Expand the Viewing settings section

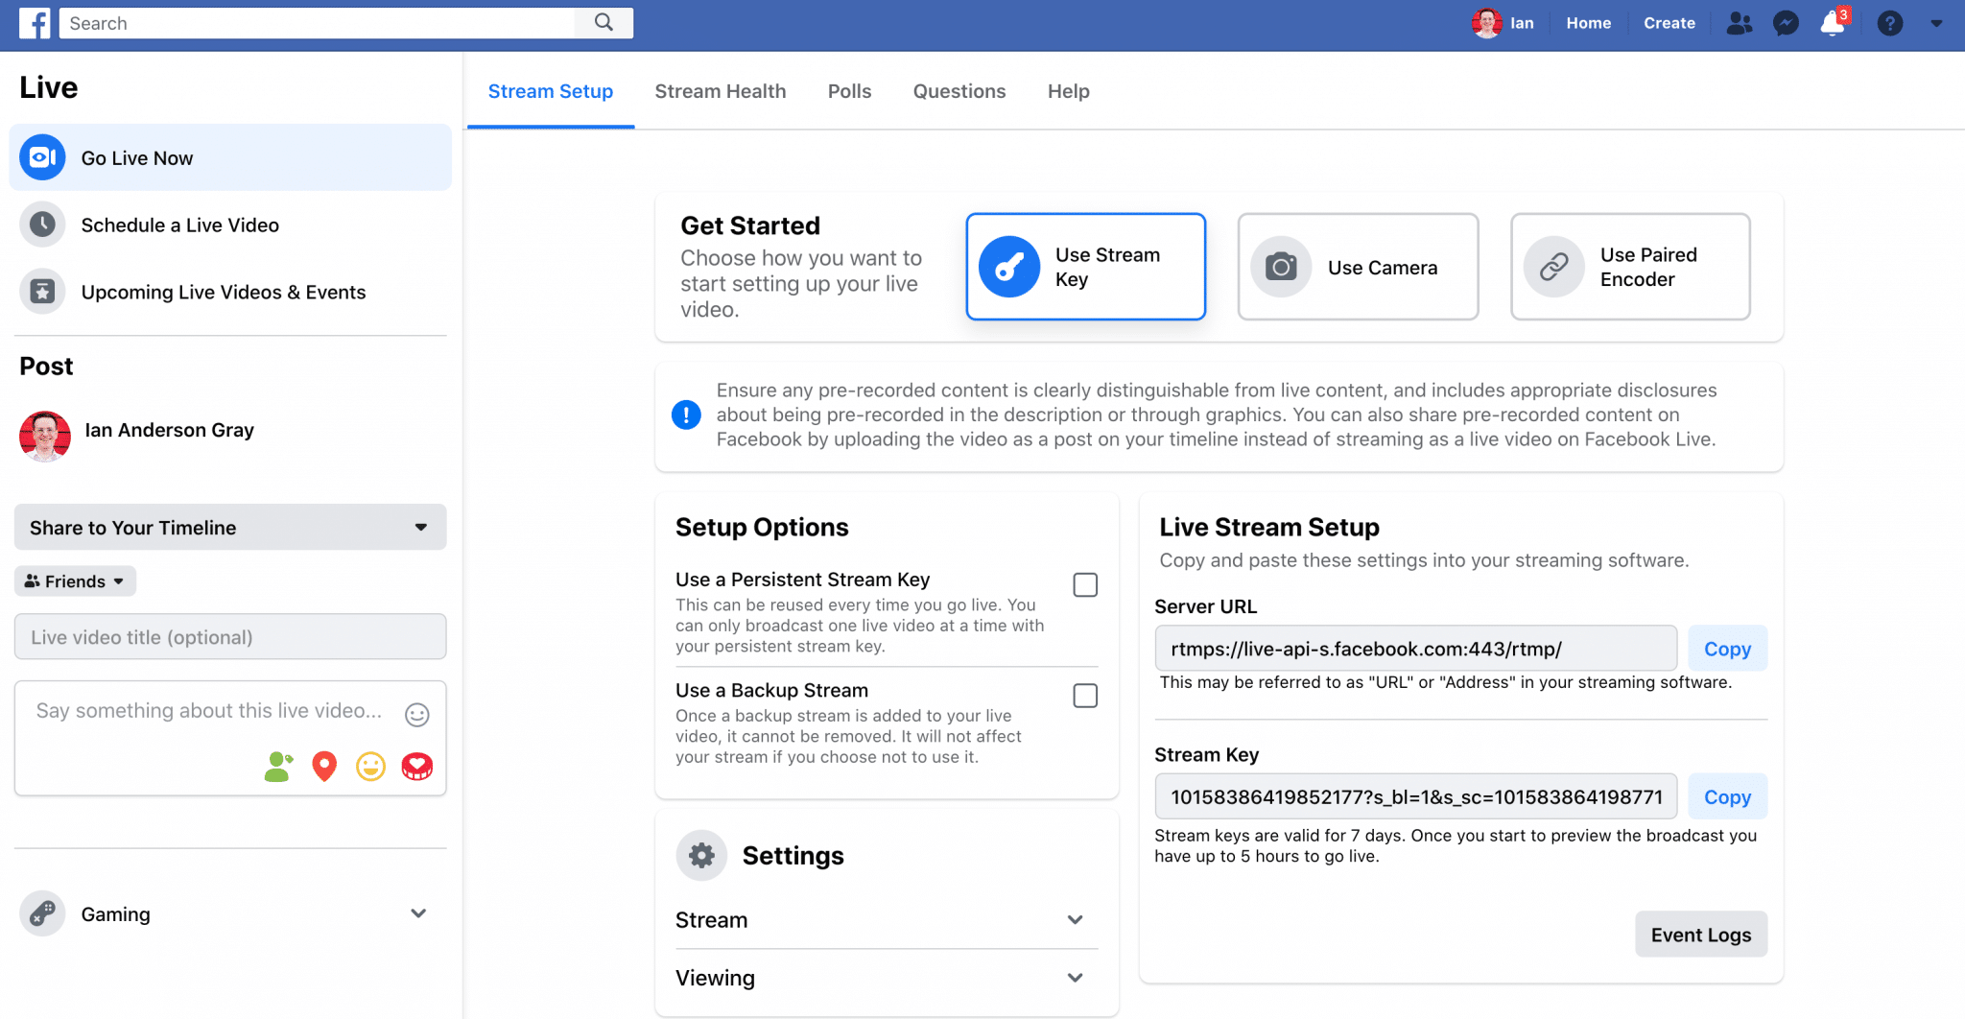886,978
